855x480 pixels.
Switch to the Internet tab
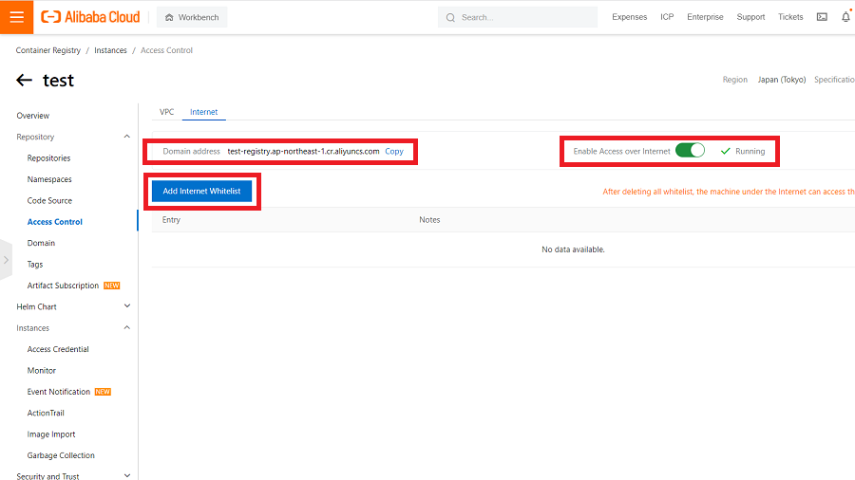[x=203, y=112]
